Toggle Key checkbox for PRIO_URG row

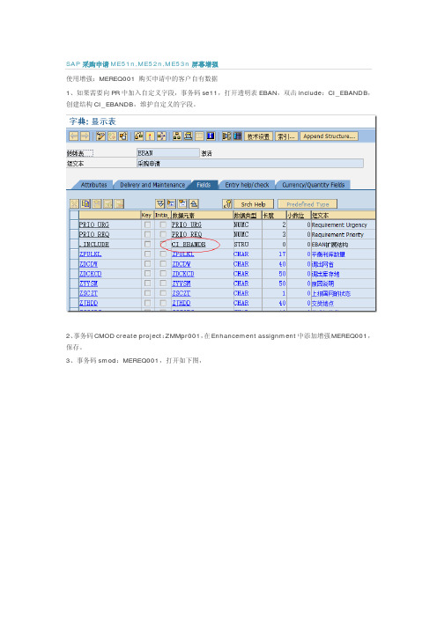point(147,224)
